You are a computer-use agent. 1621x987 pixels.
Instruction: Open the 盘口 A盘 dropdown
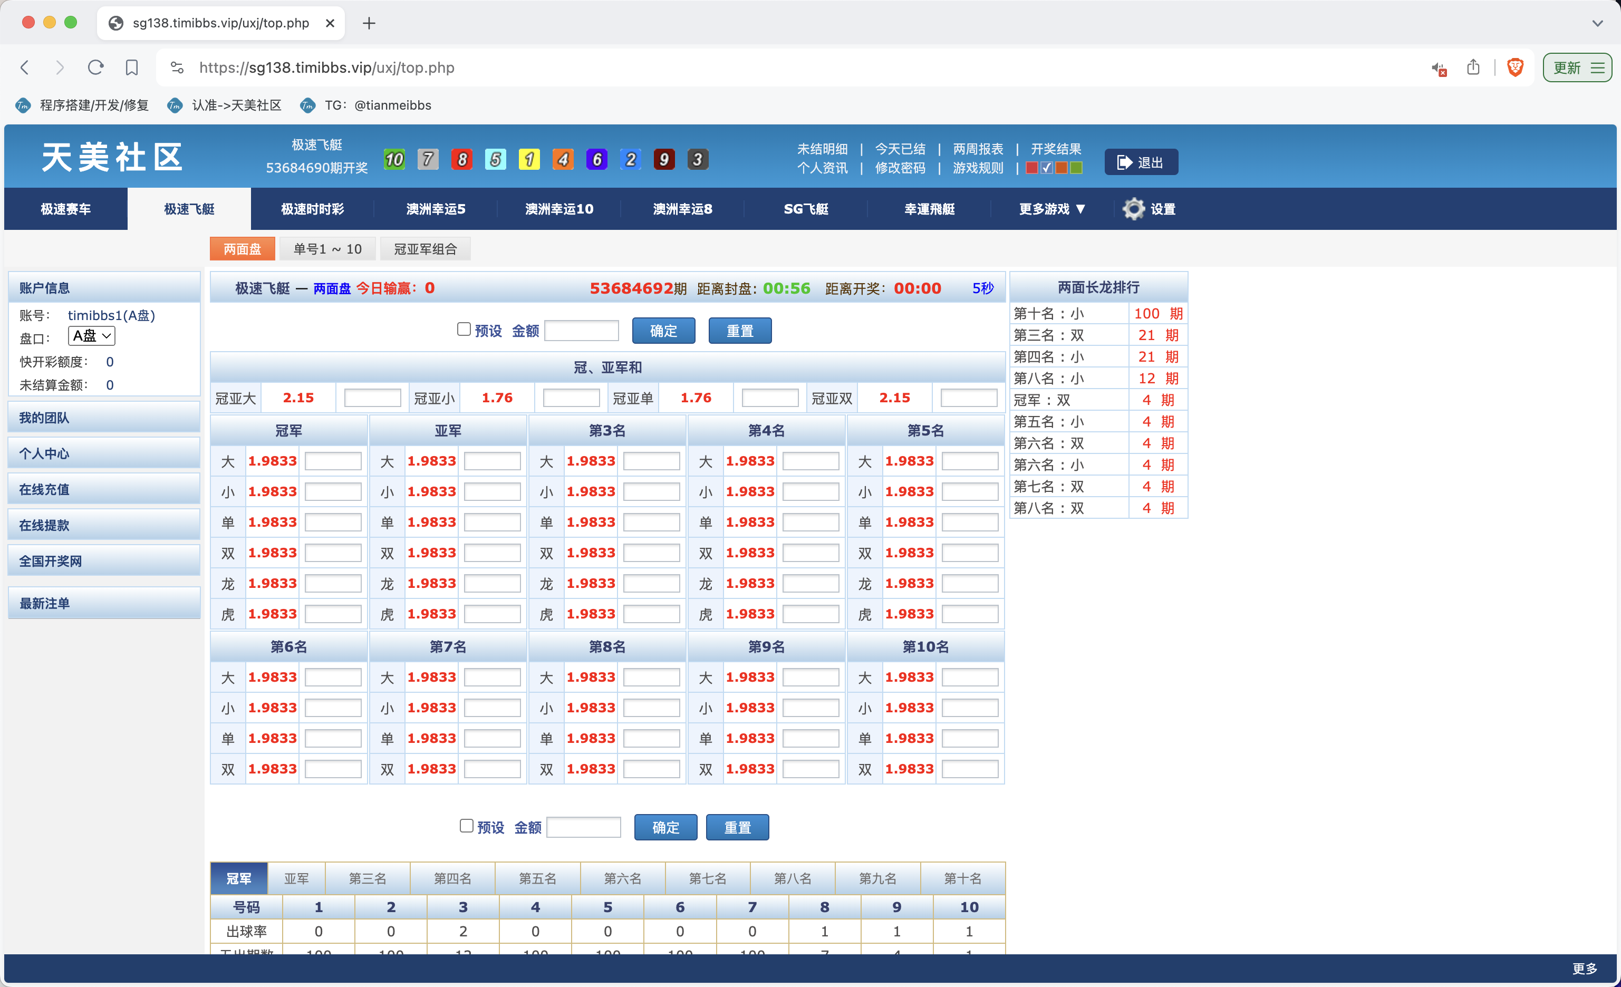coord(91,336)
